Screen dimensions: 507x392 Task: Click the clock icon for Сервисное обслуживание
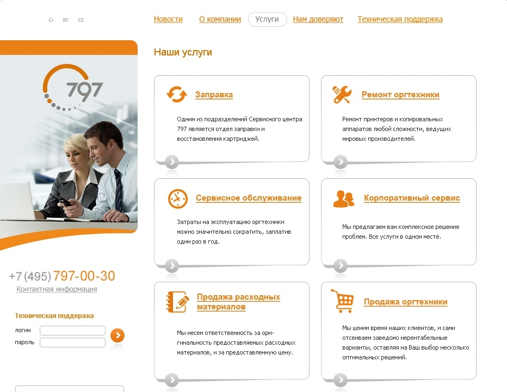coord(177,198)
